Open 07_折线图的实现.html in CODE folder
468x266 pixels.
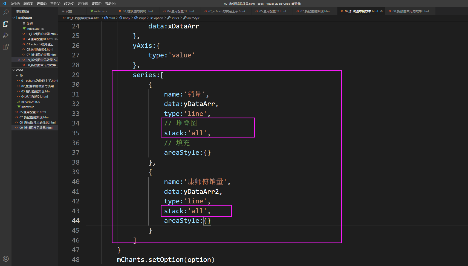[35, 117]
